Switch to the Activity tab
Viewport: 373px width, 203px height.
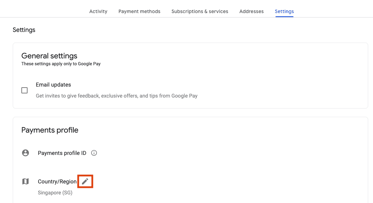[98, 11]
